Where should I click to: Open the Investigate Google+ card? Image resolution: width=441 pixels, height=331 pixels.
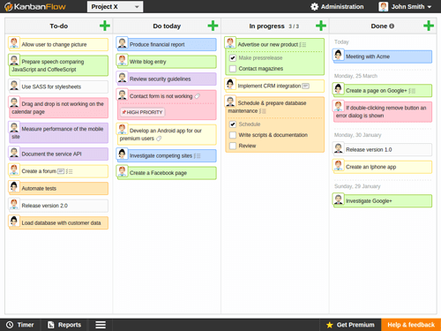(383, 201)
